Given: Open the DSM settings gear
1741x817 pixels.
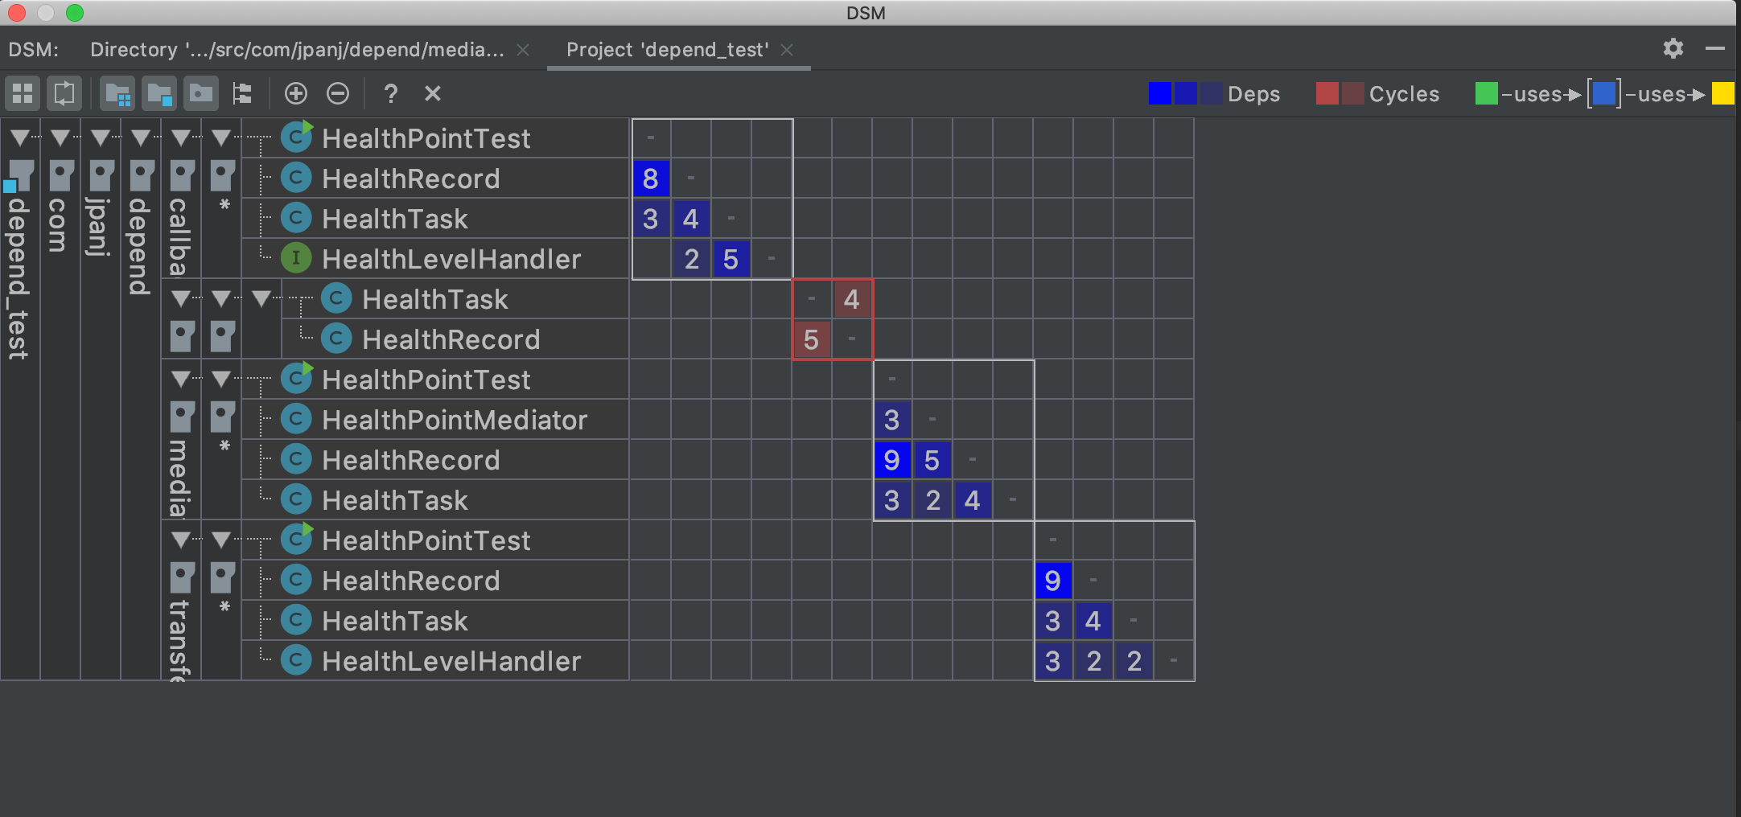Looking at the screenshot, I should 1673,49.
